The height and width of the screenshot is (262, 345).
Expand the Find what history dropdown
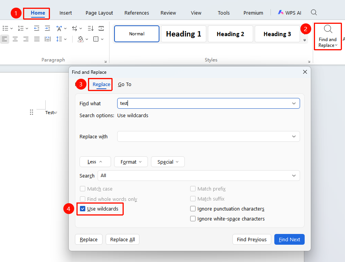coord(294,103)
